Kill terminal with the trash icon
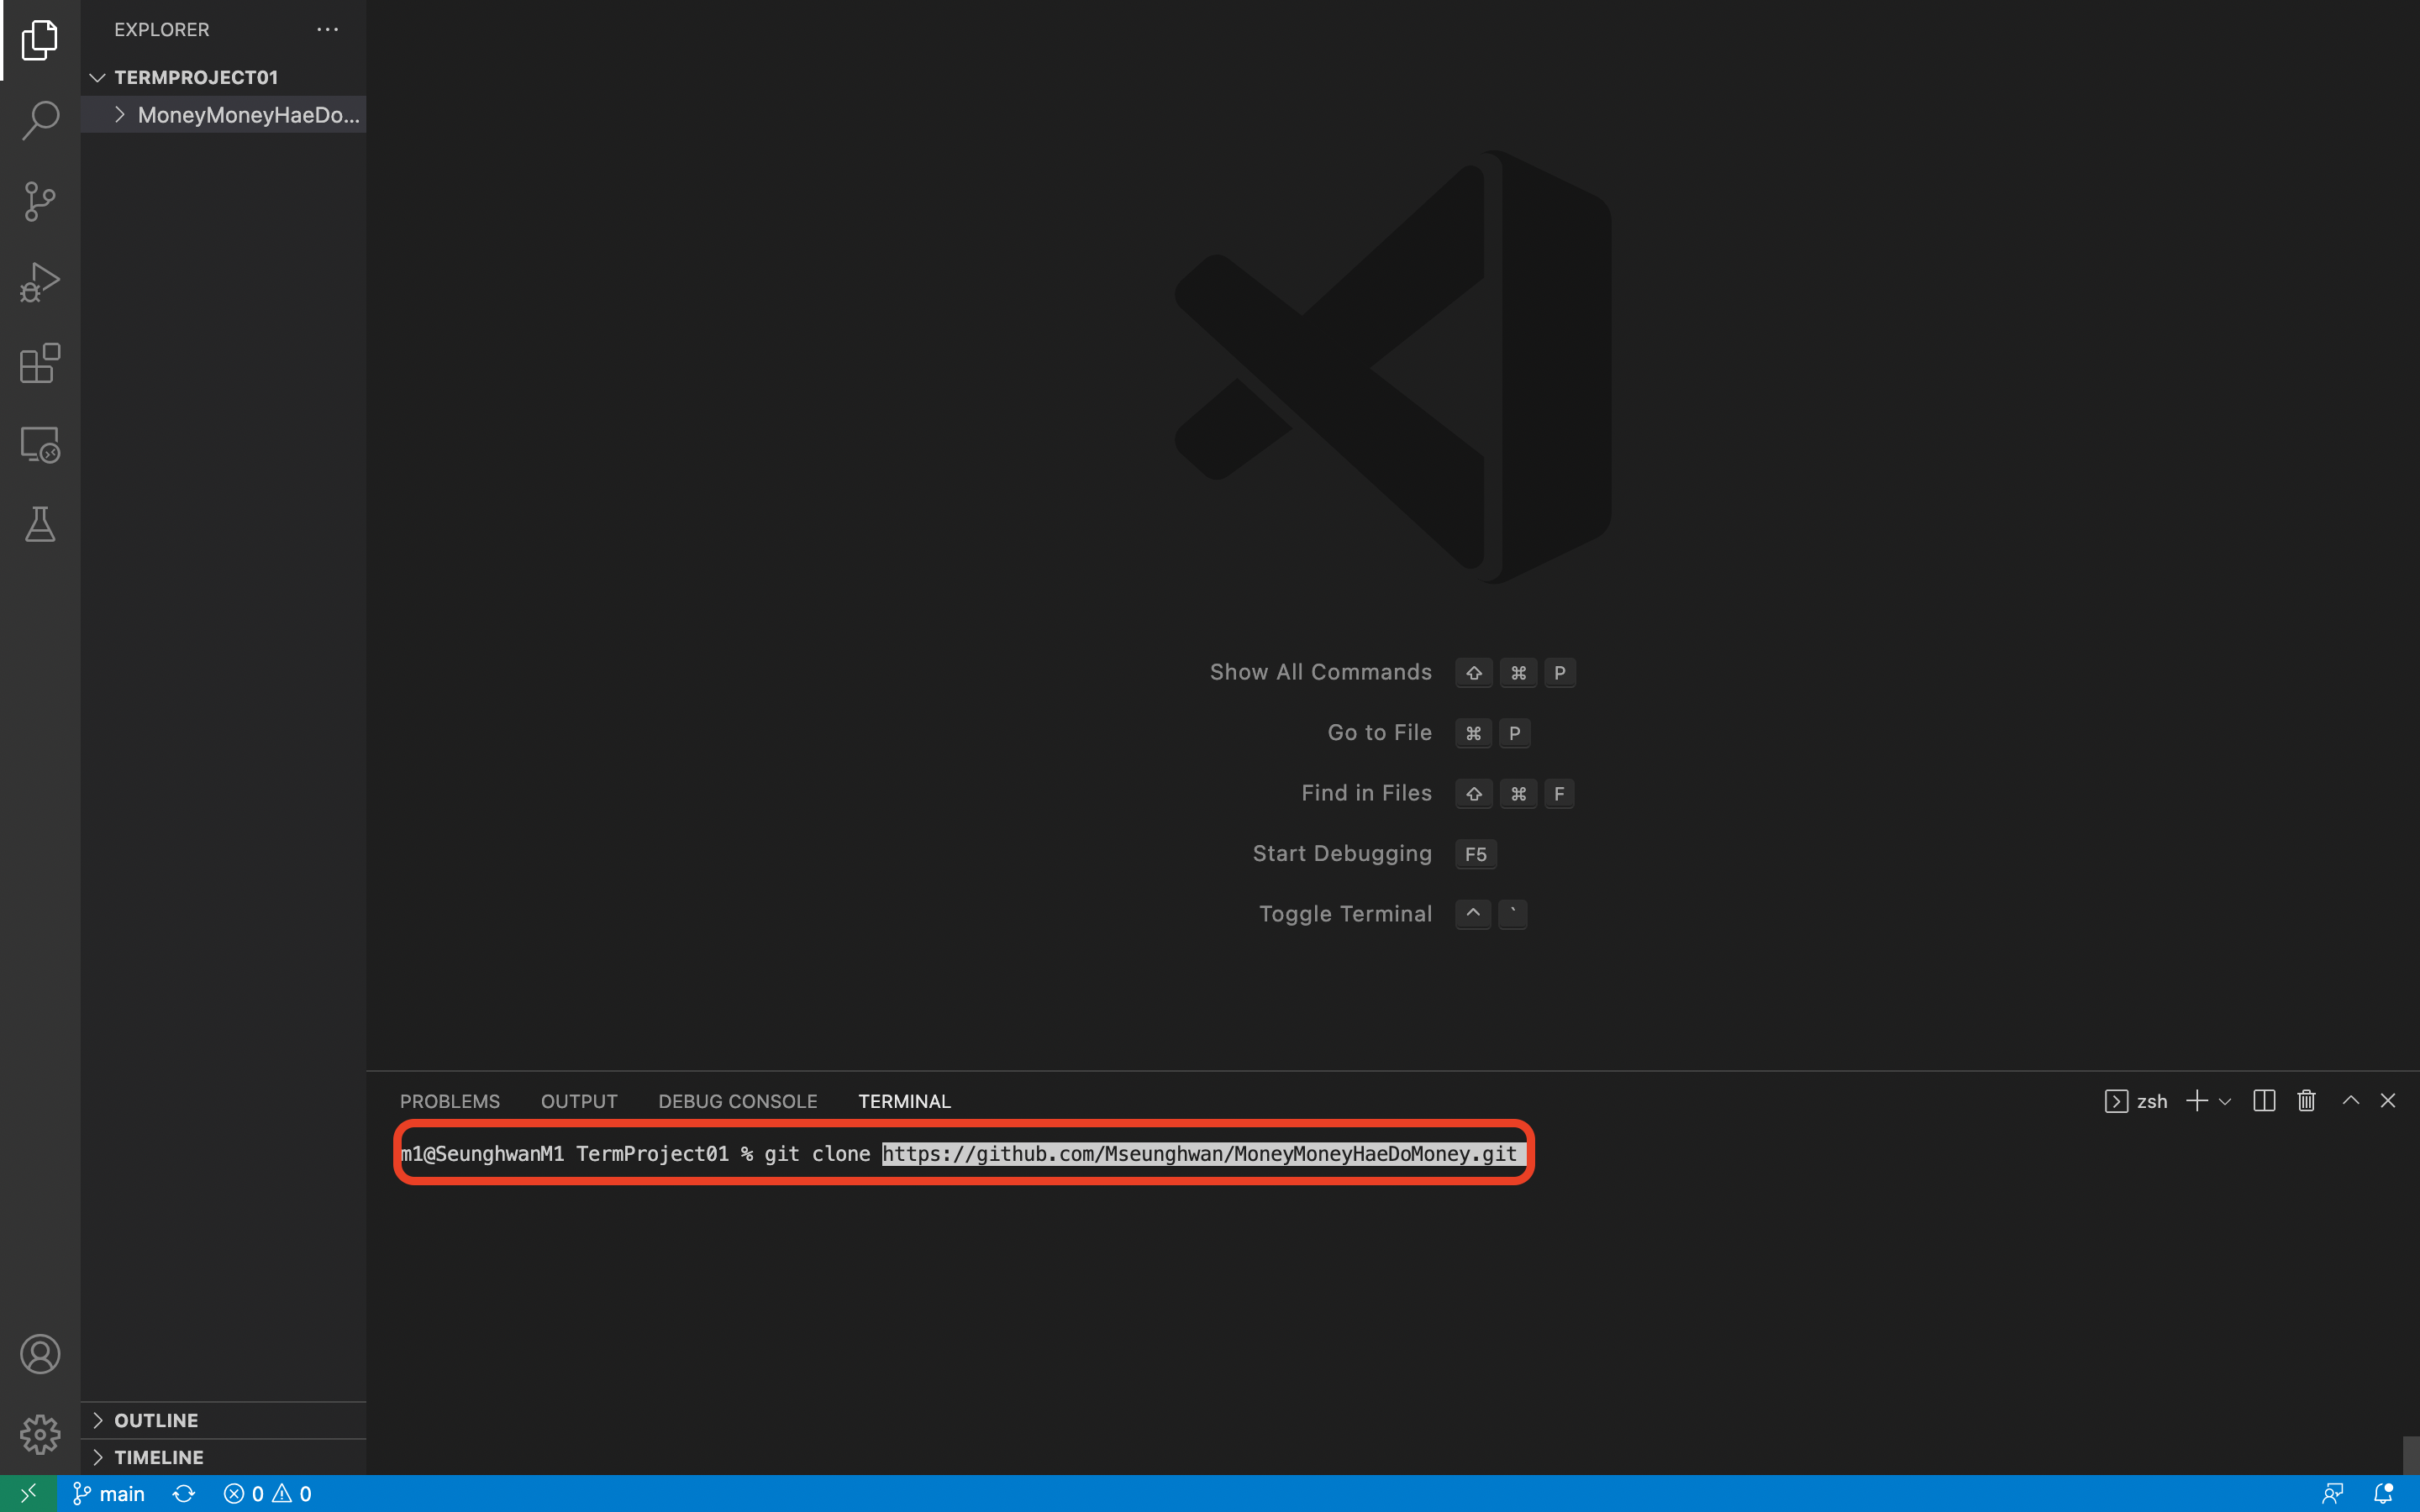 pyautogui.click(x=2307, y=1101)
